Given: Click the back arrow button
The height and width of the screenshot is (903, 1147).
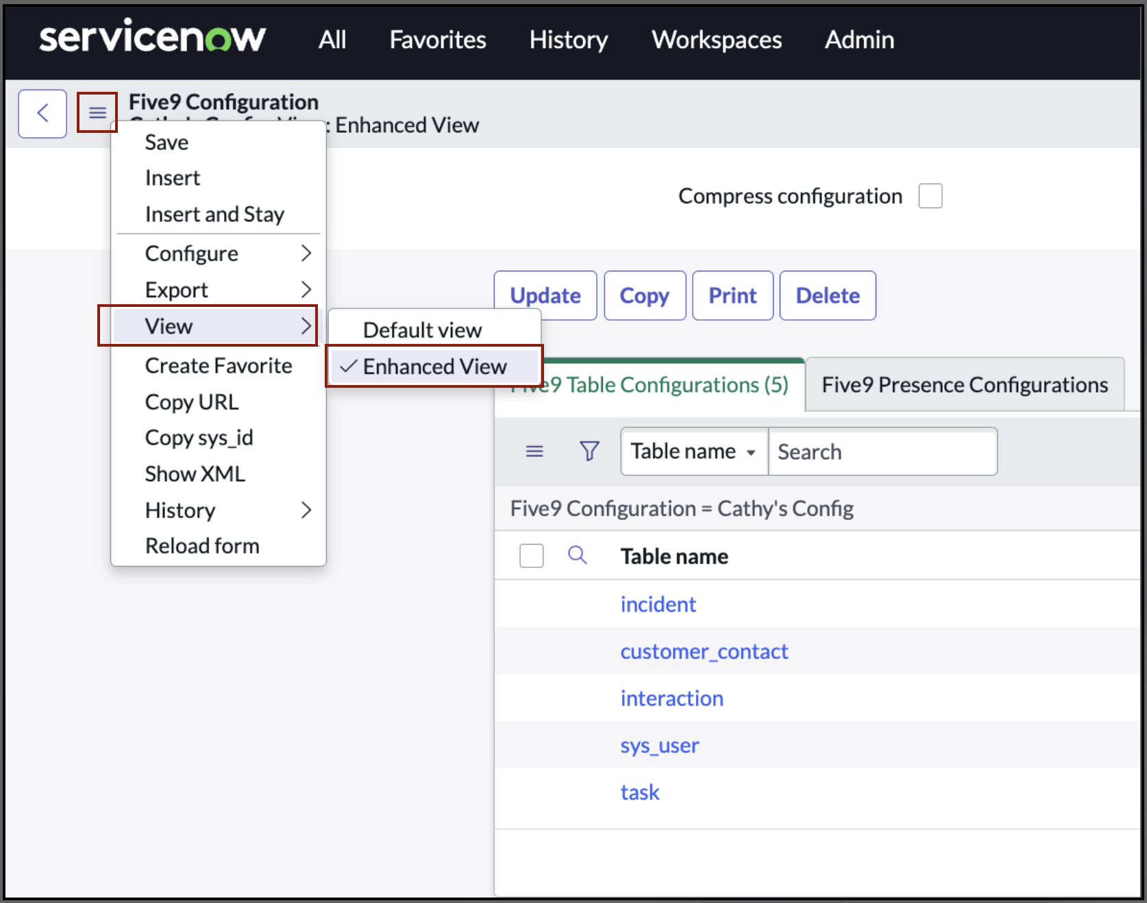Looking at the screenshot, I should click(x=42, y=113).
